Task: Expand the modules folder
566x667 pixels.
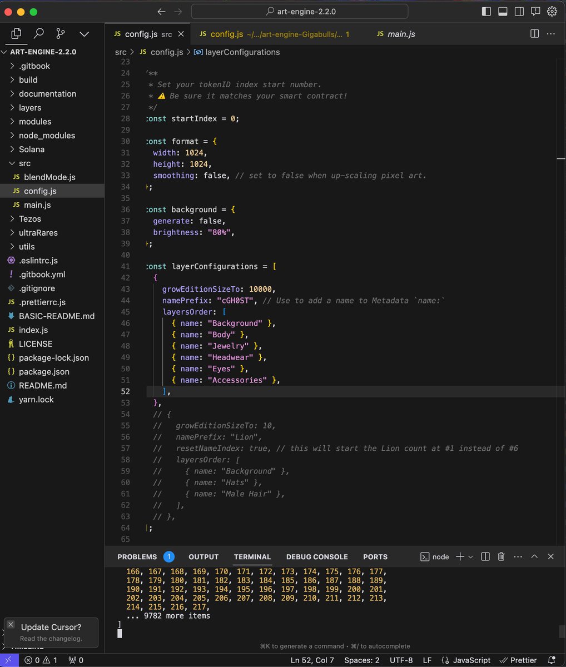Action: point(52,121)
